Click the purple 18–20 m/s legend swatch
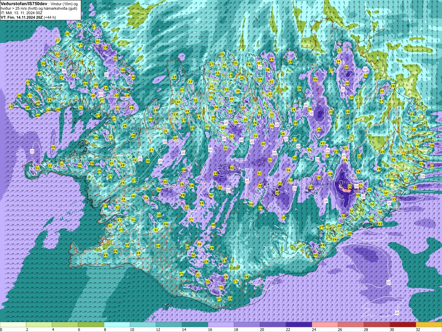This screenshot has width=442, height=332. [x=247, y=325]
